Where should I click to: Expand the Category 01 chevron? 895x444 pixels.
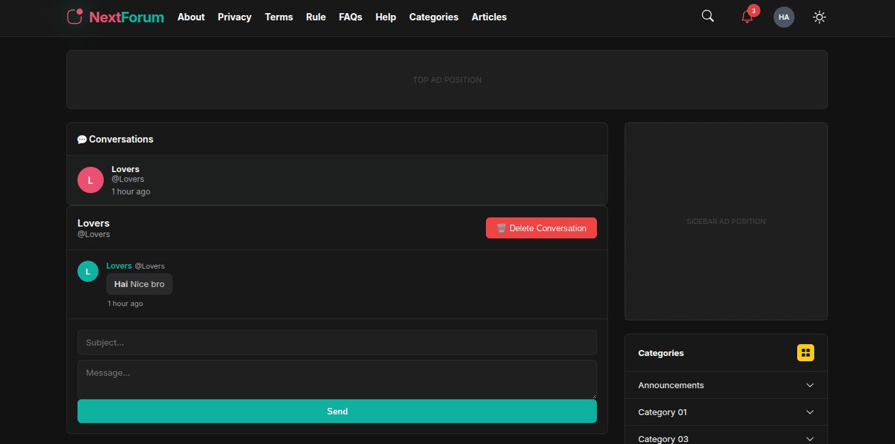[809, 412]
